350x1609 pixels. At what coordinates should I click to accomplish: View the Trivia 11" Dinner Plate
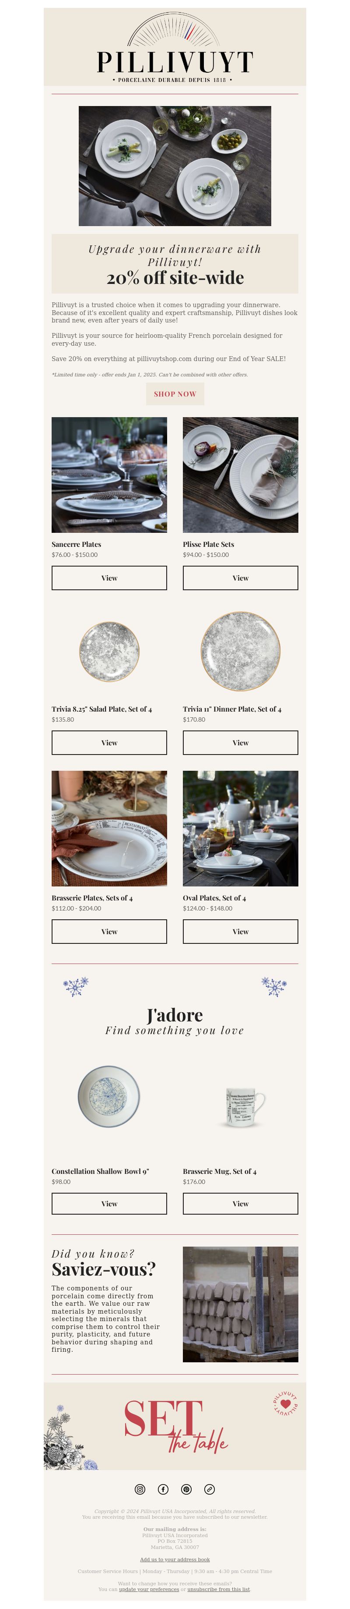tap(240, 743)
